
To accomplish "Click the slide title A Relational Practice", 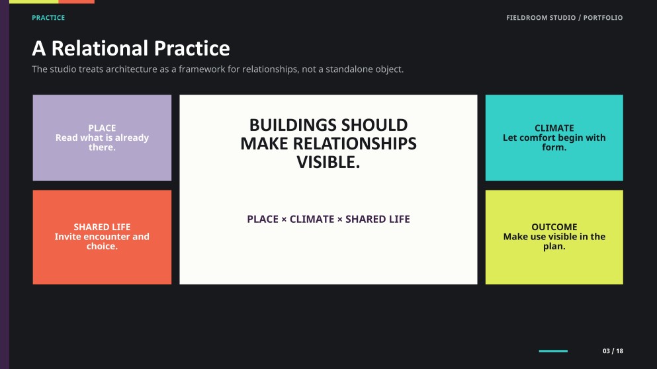I will [x=131, y=48].
